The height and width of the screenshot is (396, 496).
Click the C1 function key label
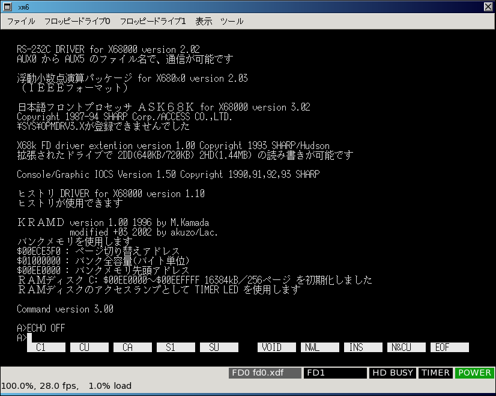click(46, 347)
